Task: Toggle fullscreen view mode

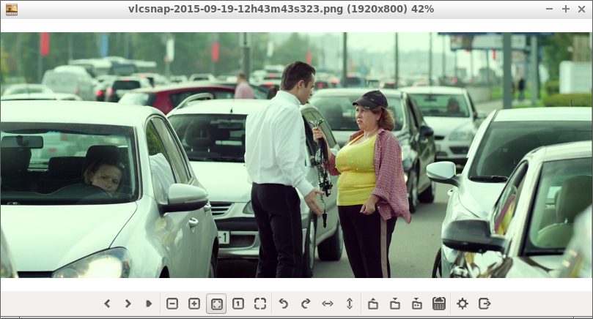Action: pyautogui.click(x=260, y=304)
